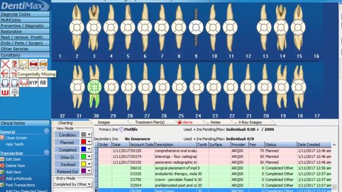Open the Treatment Plan(s) tab
This screenshot has height=192, width=342.
(150, 122)
